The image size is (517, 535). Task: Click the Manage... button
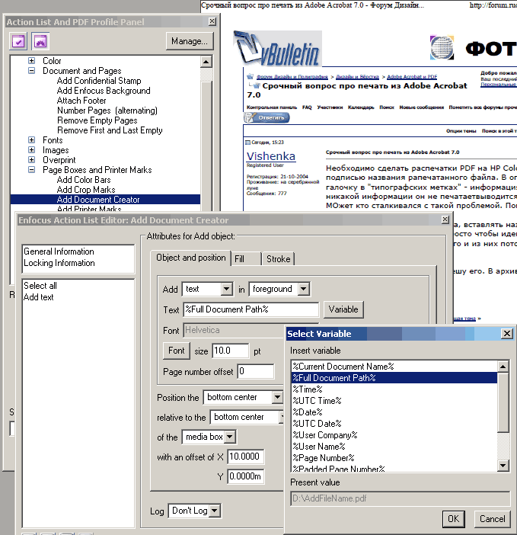(x=190, y=41)
